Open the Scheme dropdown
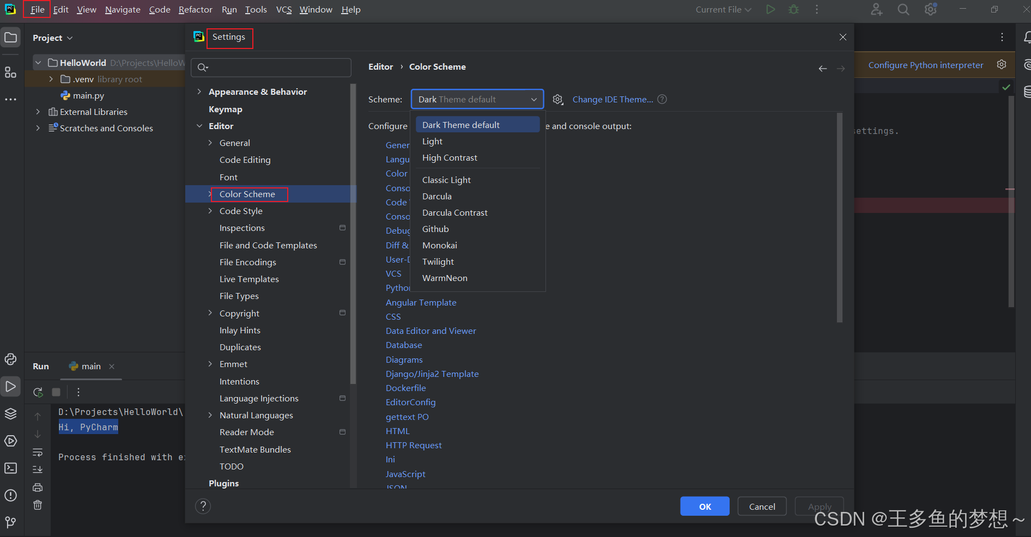 tap(477, 99)
